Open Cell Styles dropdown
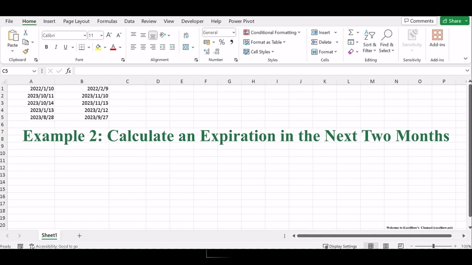 [259, 52]
